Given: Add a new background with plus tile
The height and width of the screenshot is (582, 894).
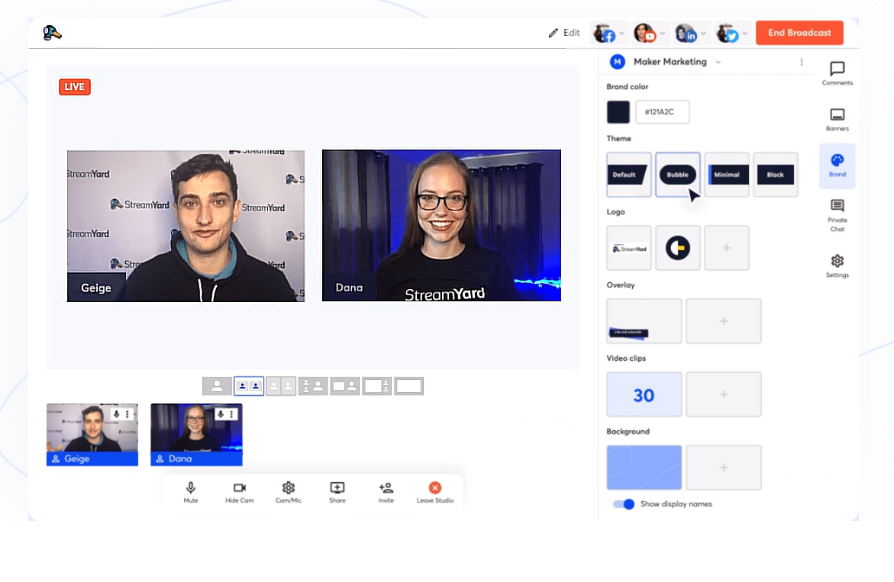Looking at the screenshot, I should coord(723,468).
